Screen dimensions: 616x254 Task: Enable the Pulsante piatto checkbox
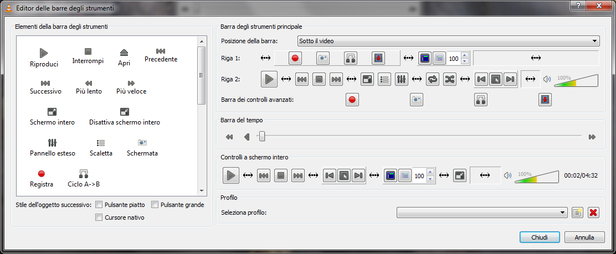click(99, 205)
